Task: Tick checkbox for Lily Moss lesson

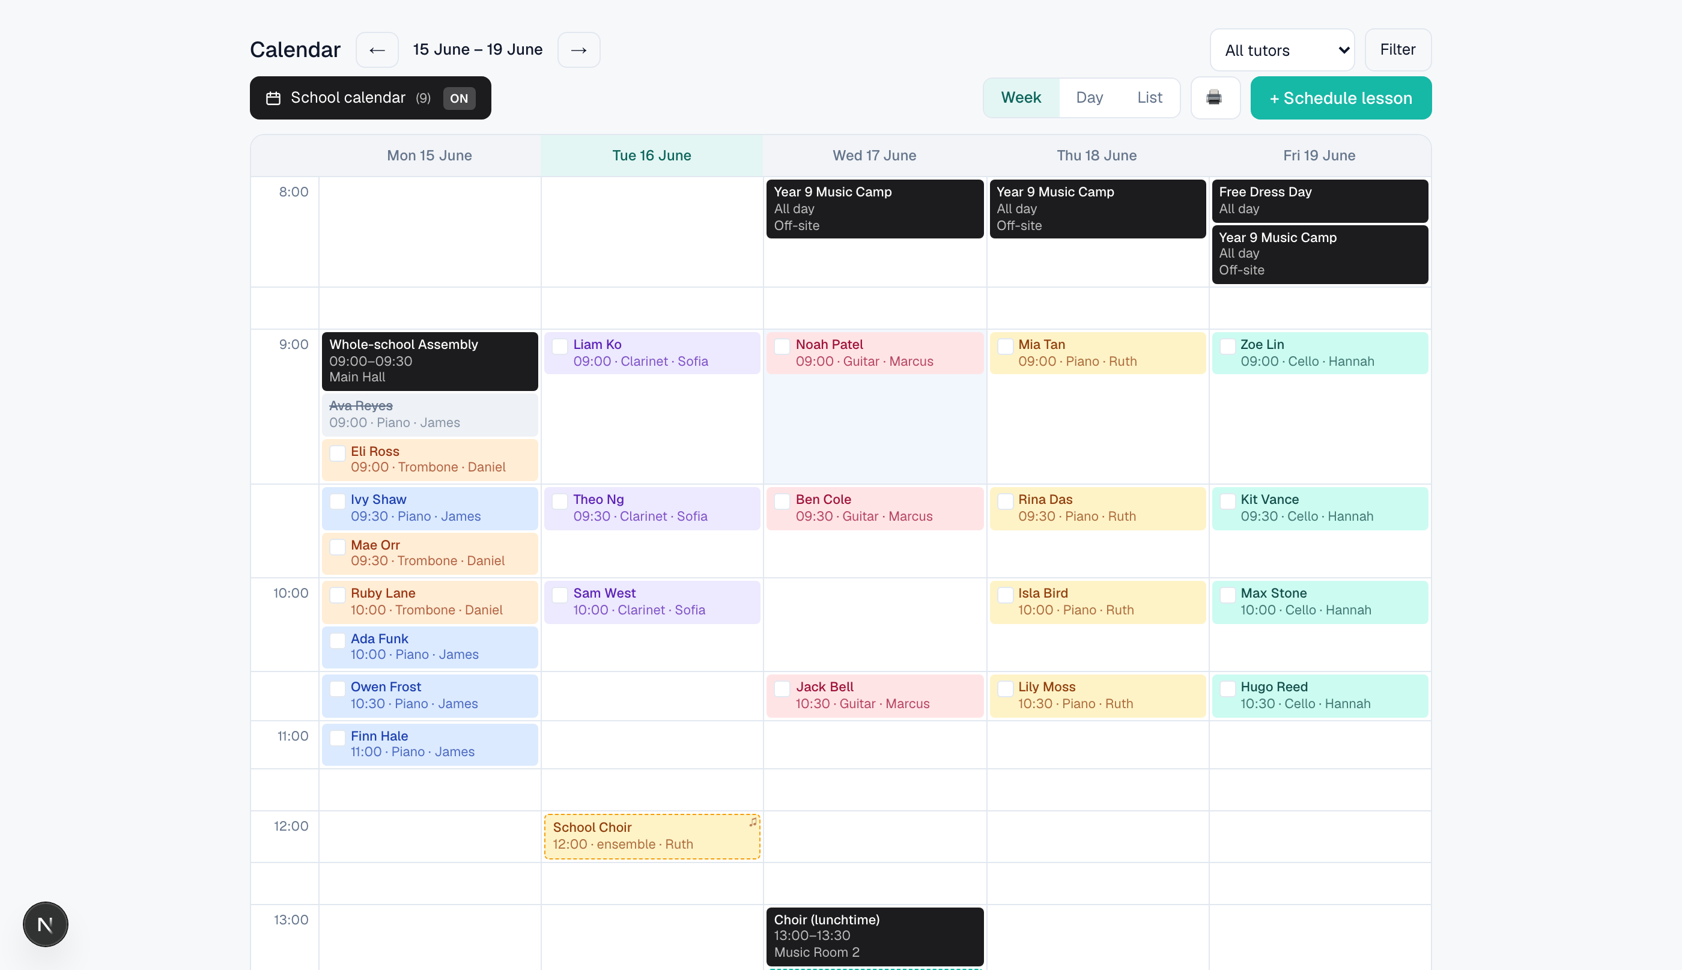Action: coord(1005,688)
